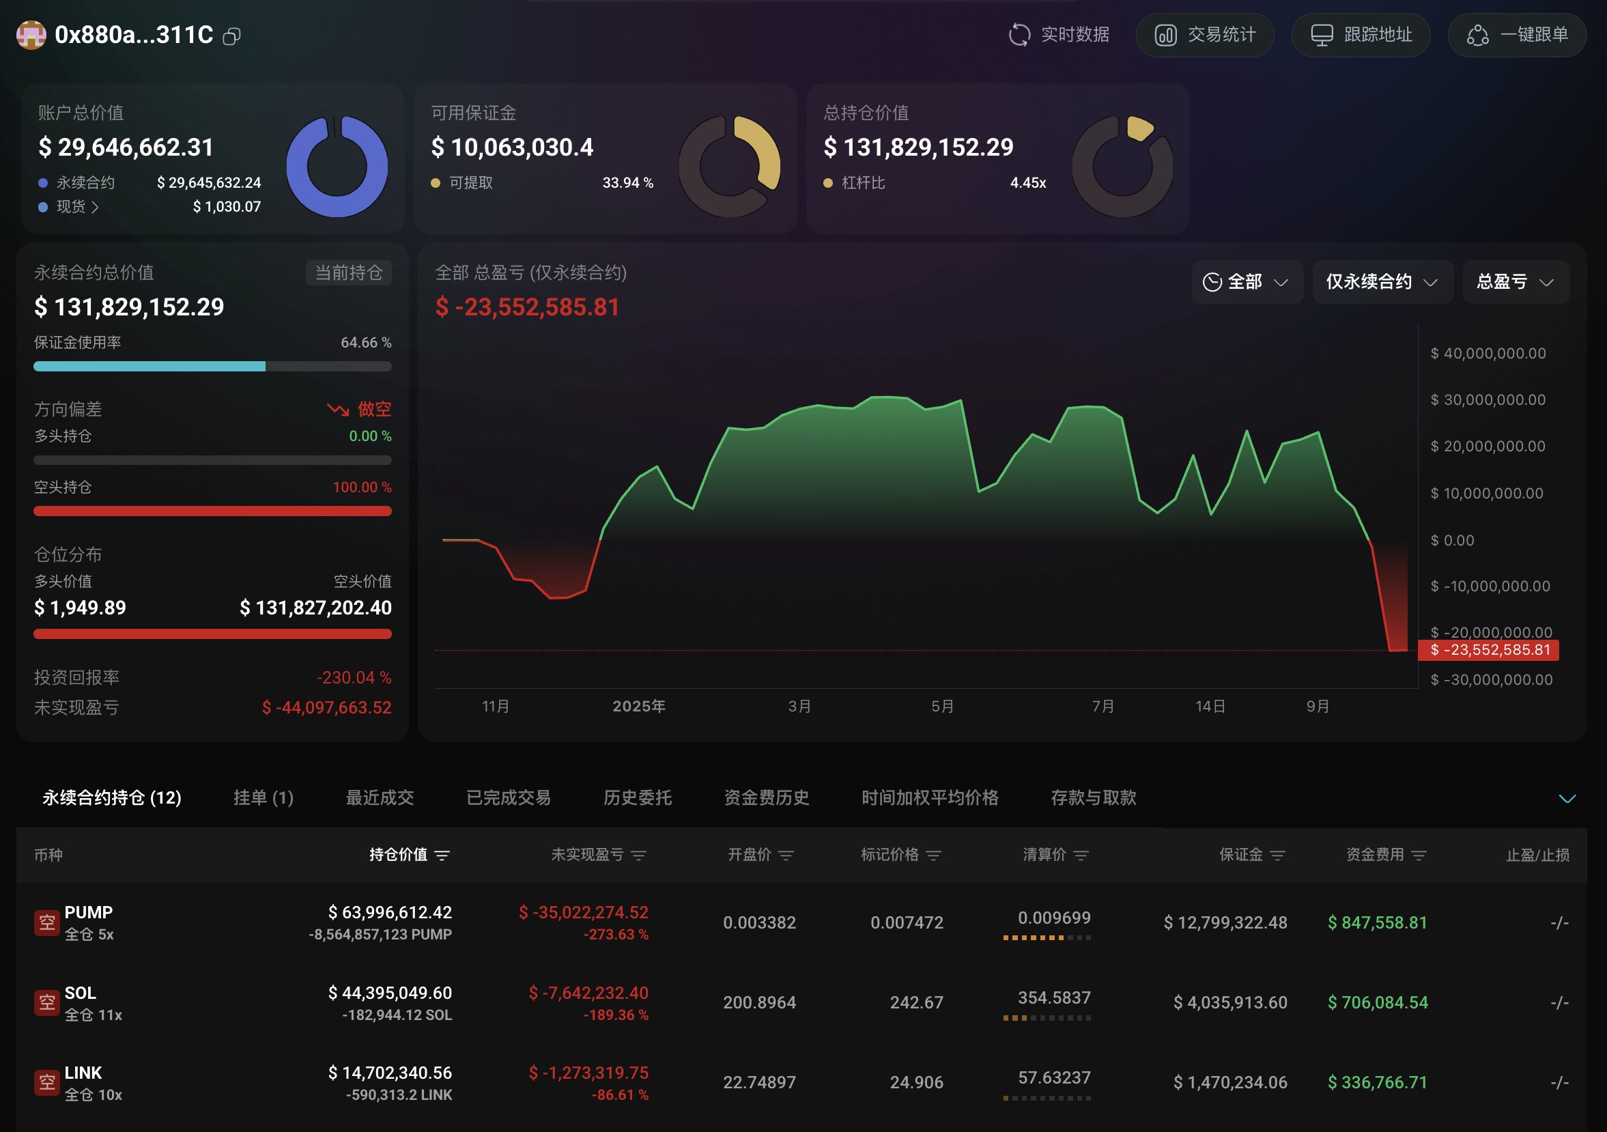Switch to the 最近成交 tab
The image size is (1607, 1132).
[380, 797]
